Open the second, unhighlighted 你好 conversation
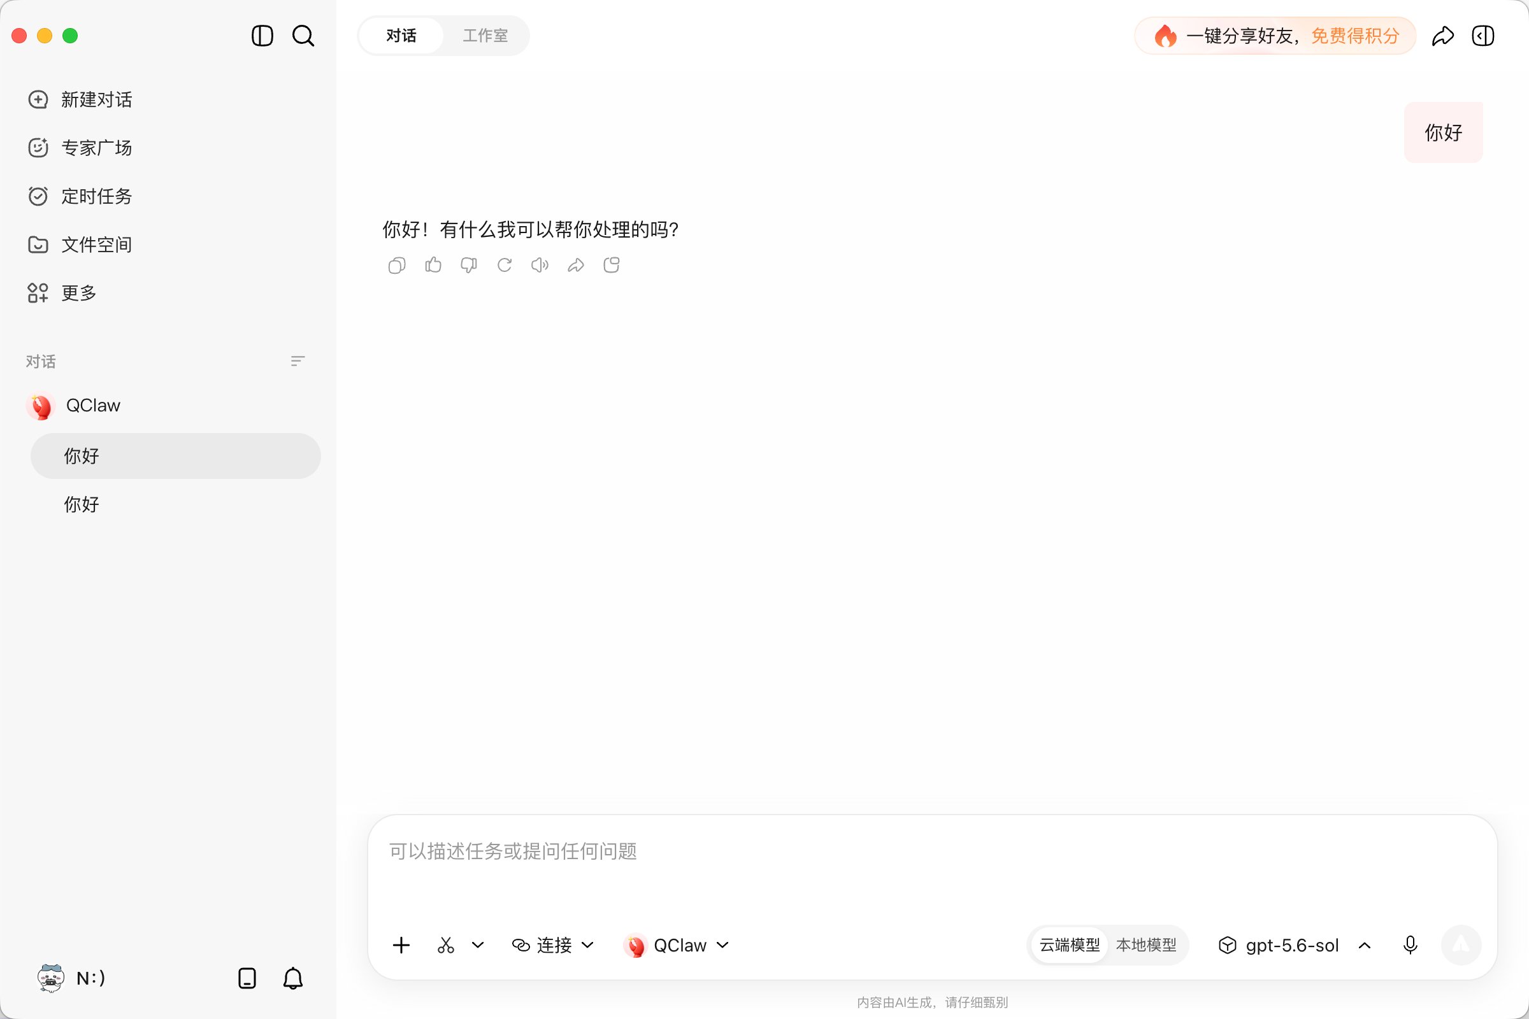Viewport: 1529px width, 1019px height. coord(176,504)
